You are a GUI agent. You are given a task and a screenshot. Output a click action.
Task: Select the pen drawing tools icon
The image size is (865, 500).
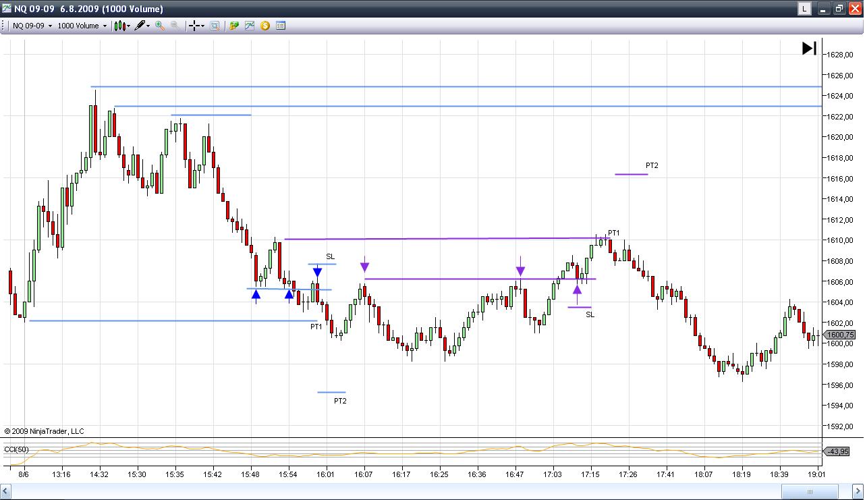click(140, 26)
